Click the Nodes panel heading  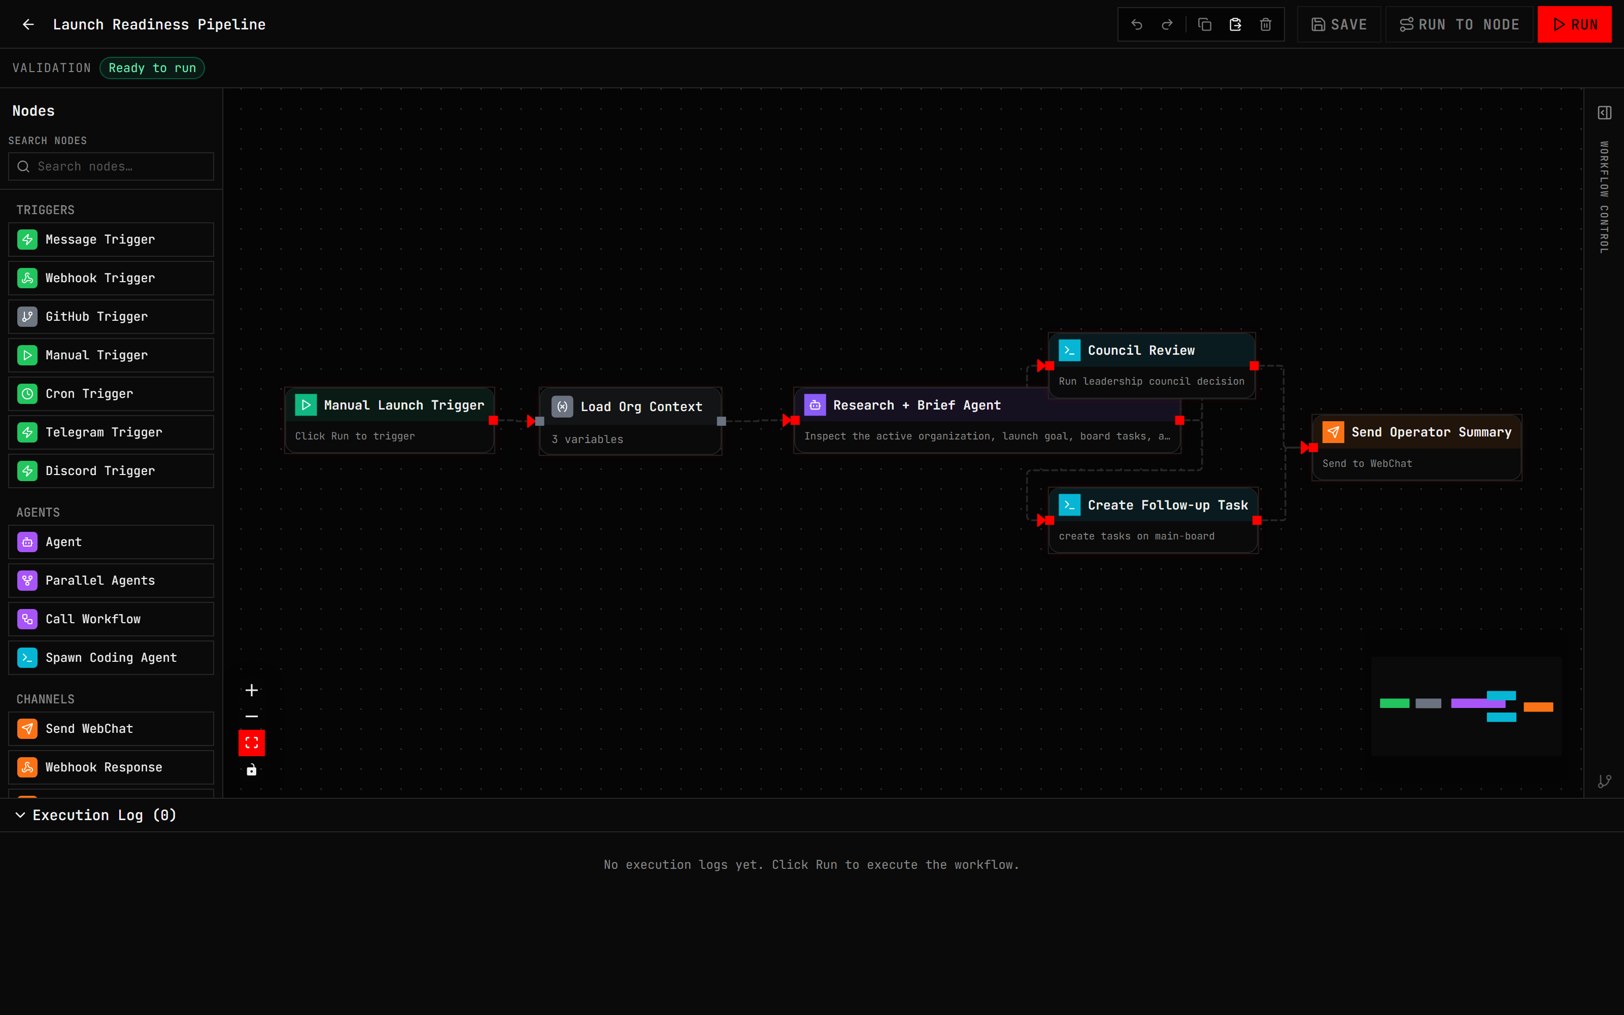[x=33, y=111]
